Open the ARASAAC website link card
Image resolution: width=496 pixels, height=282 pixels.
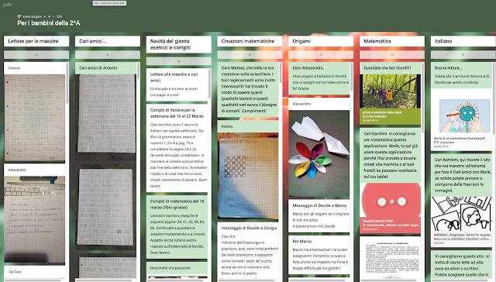(461, 222)
